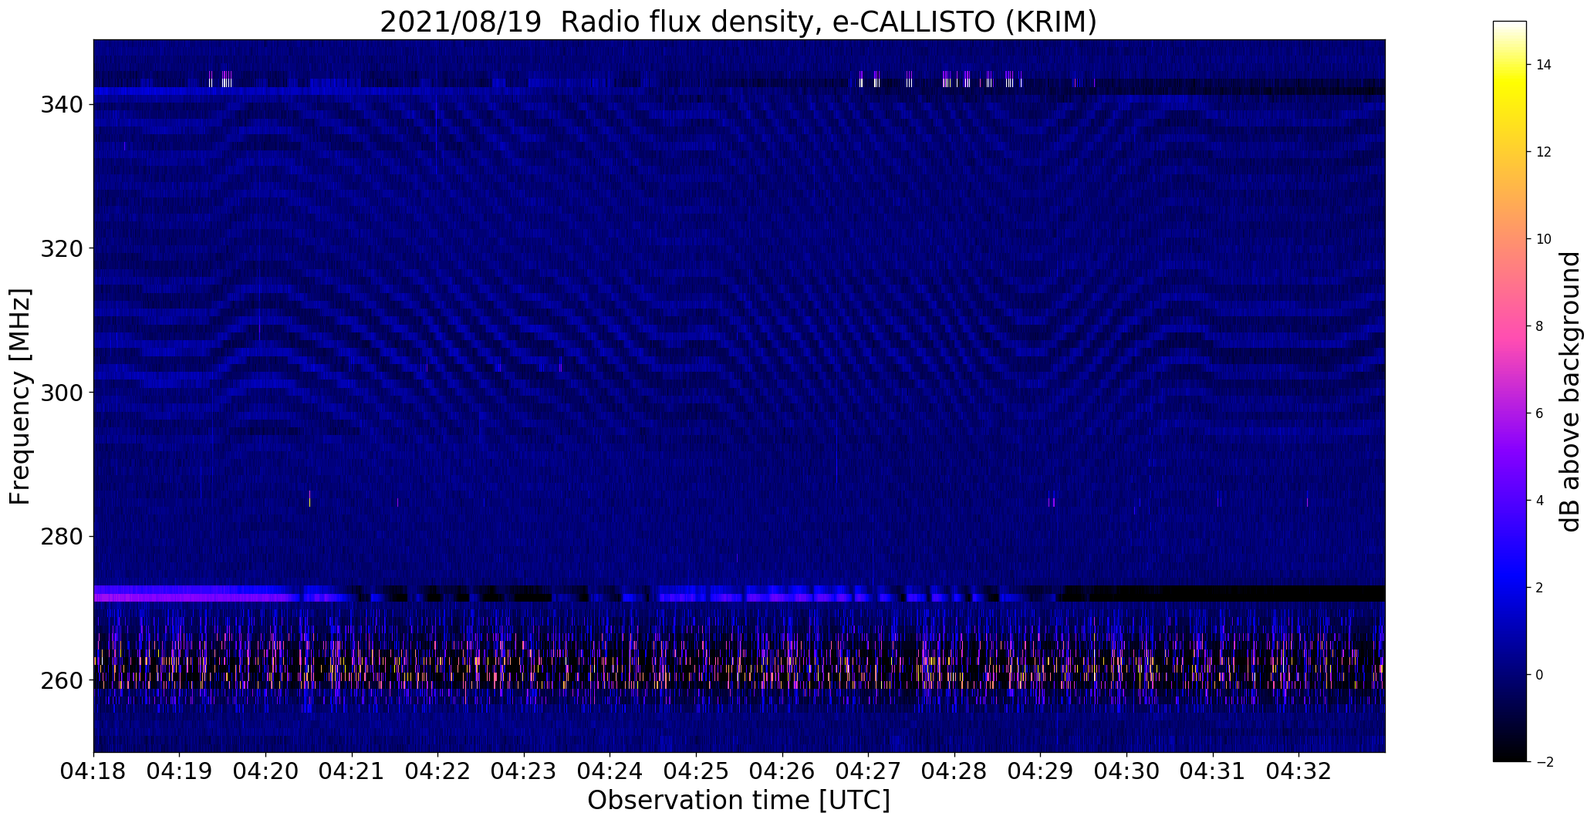Click the colorbar tick label 10
This screenshot has height=823, width=1594.
(1544, 239)
